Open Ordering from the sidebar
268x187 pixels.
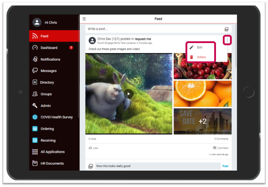coord(54,128)
